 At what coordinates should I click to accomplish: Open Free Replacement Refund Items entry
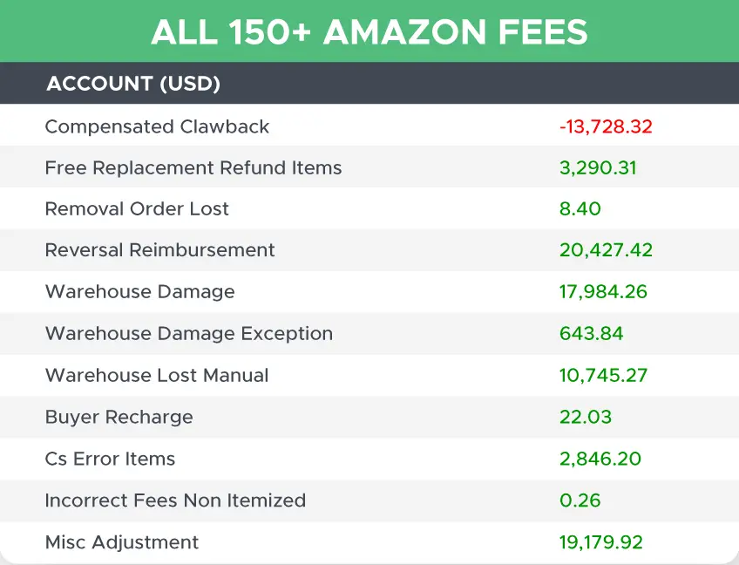coord(193,167)
